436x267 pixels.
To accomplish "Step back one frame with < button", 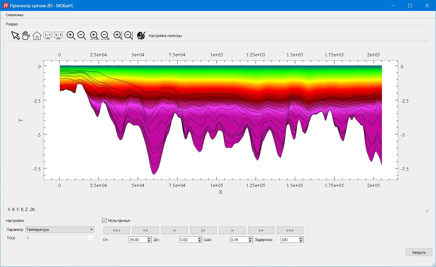I will pyautogui.click(x=174, y=230).
